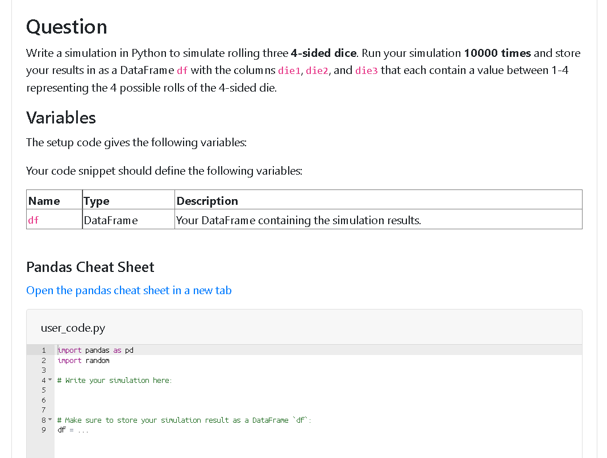Click the user_code.py file header

[73, 328]
